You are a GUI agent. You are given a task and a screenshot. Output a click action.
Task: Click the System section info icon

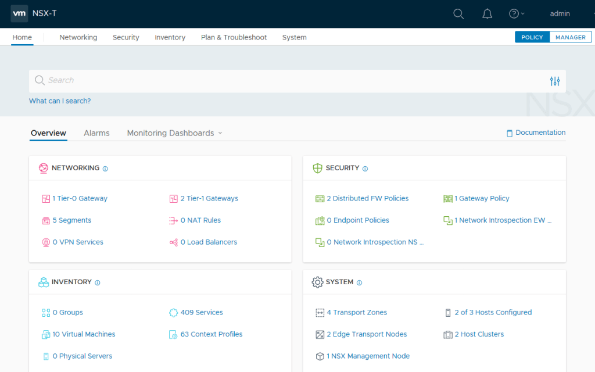tap(359, 282)
